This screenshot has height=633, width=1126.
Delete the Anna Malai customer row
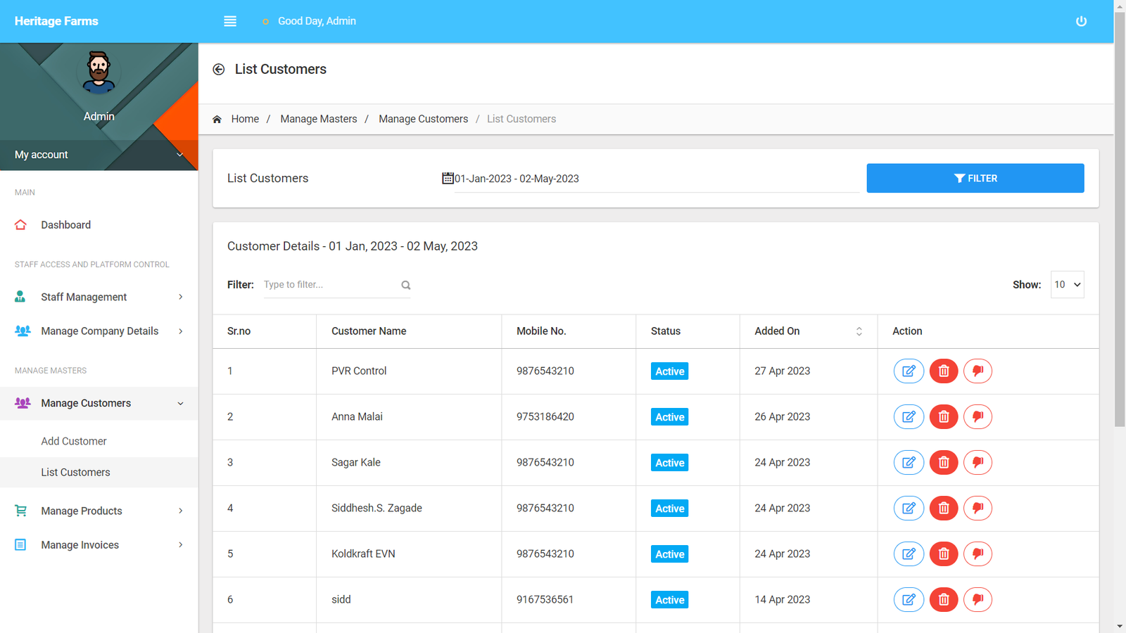[943, 416]
